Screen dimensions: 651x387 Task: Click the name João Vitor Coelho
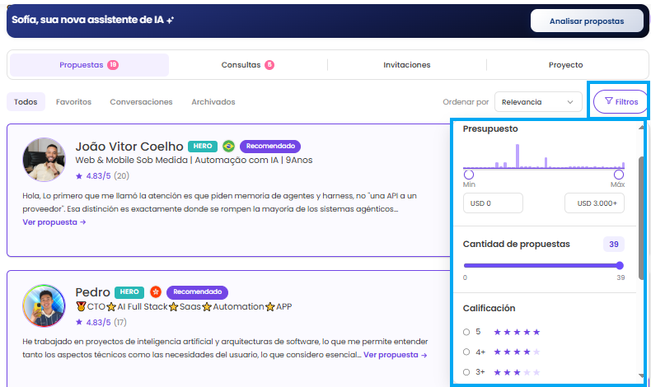click(129, 147)
